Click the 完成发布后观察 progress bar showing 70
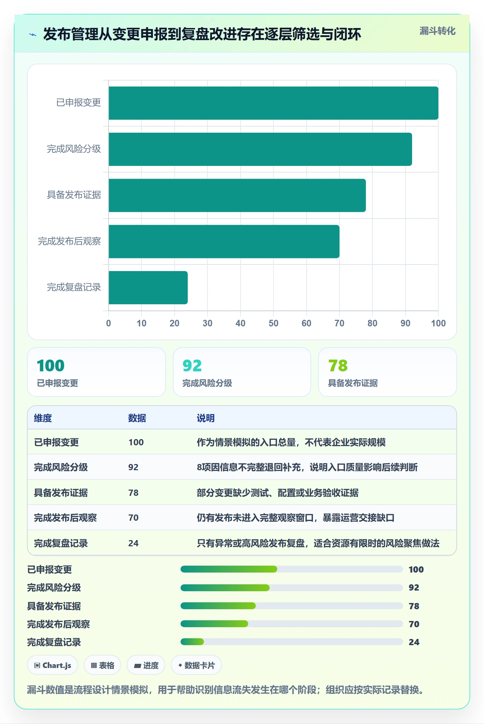 tap(291, 624)
